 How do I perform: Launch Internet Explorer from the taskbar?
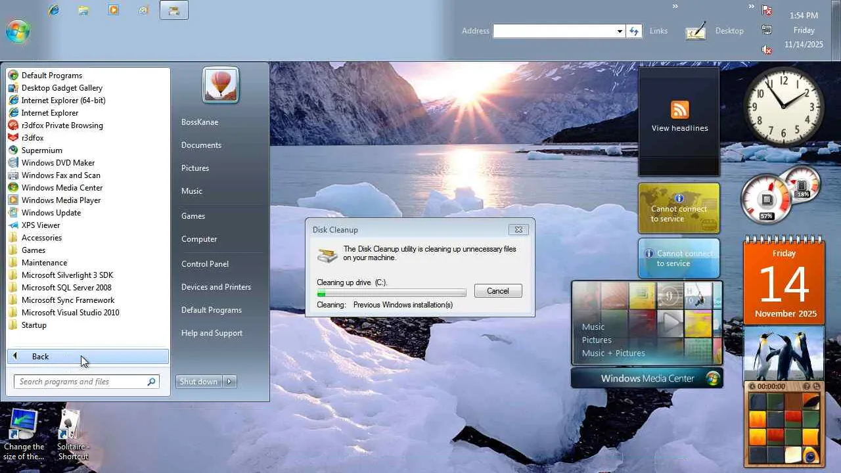pyautogui.click(x=53, y=10)
